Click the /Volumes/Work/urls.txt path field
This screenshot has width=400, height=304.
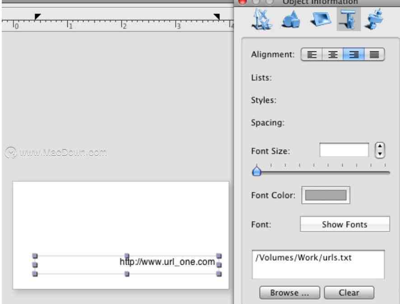(318, 264)
